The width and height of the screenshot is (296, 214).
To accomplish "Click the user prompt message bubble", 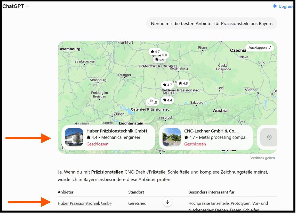I will click(x=212, y=24).
